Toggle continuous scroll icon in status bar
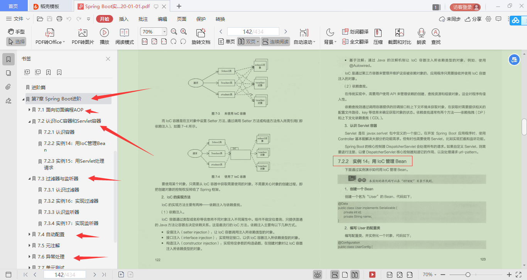The height and width of the screenshot is (280, 527). 335,275
